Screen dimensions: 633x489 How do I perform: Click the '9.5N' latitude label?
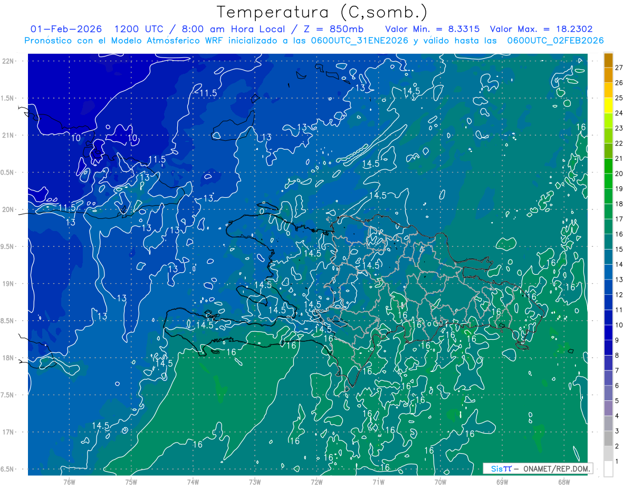[x=8, y=246]
